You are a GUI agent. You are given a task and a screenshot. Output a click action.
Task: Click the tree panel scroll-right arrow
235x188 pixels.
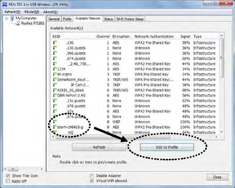pyautogui.click(x=41, y=169)
